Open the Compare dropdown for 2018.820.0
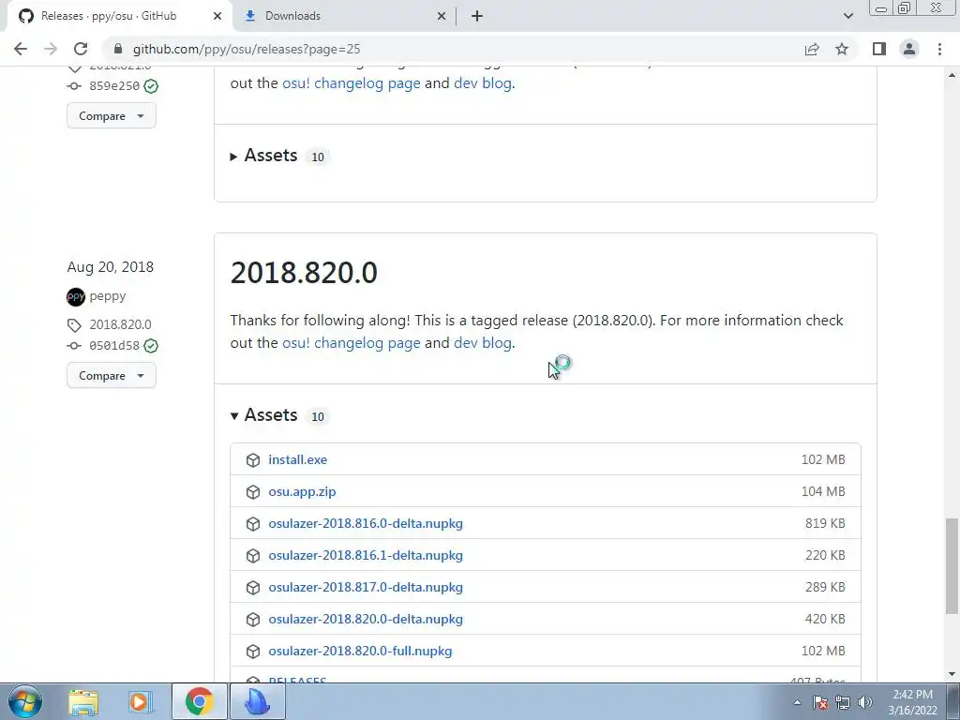Screen dimensions: 960x720 [112, 375]
